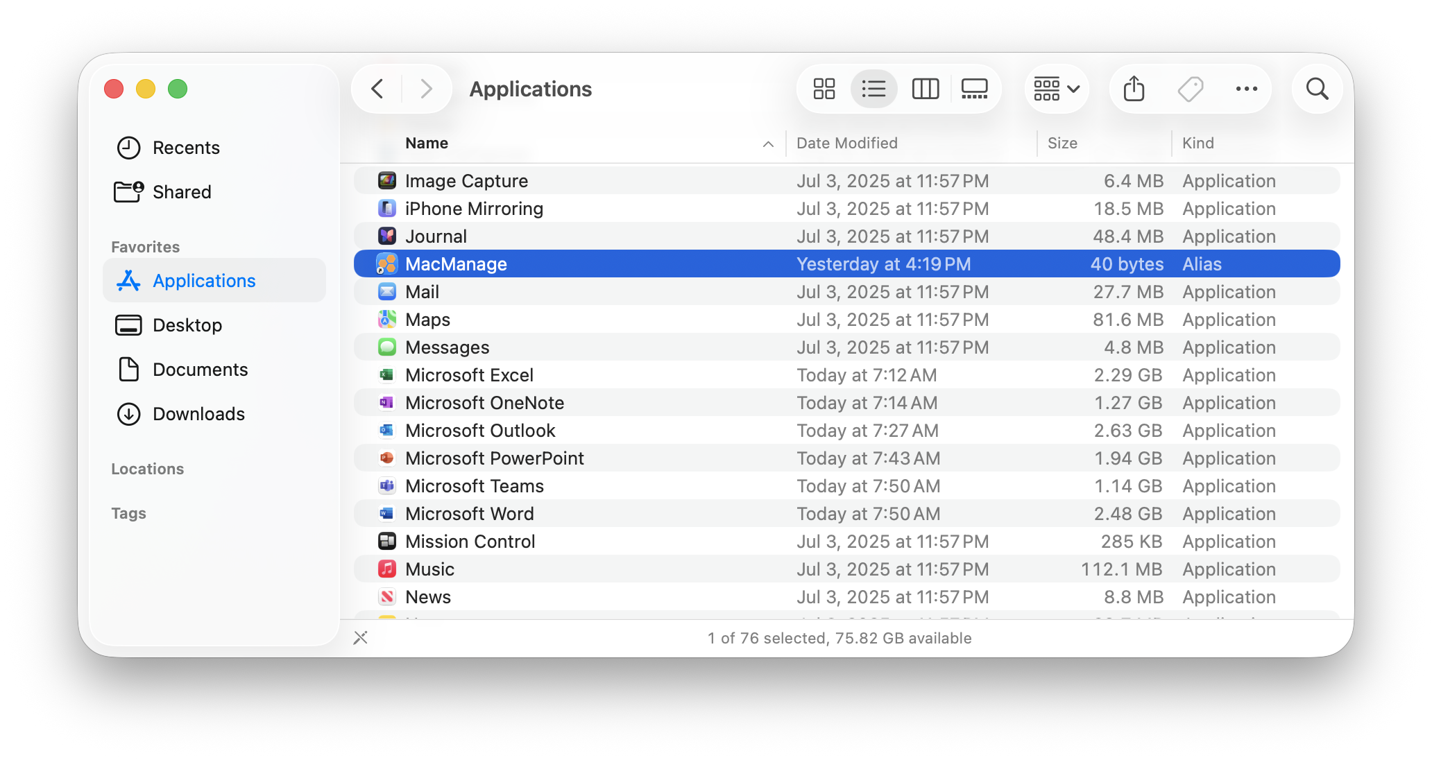This screenshot has width=1432, height=760.
Task: Open the More actions ellipsis menu
Action: 1247,89
